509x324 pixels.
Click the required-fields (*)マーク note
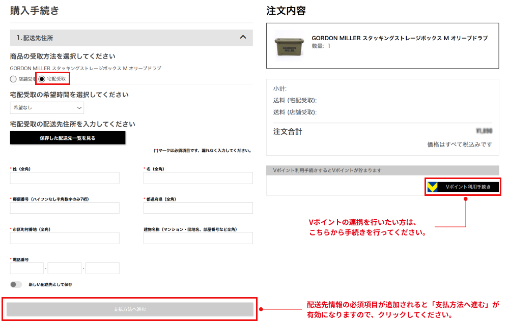[203, 151]
